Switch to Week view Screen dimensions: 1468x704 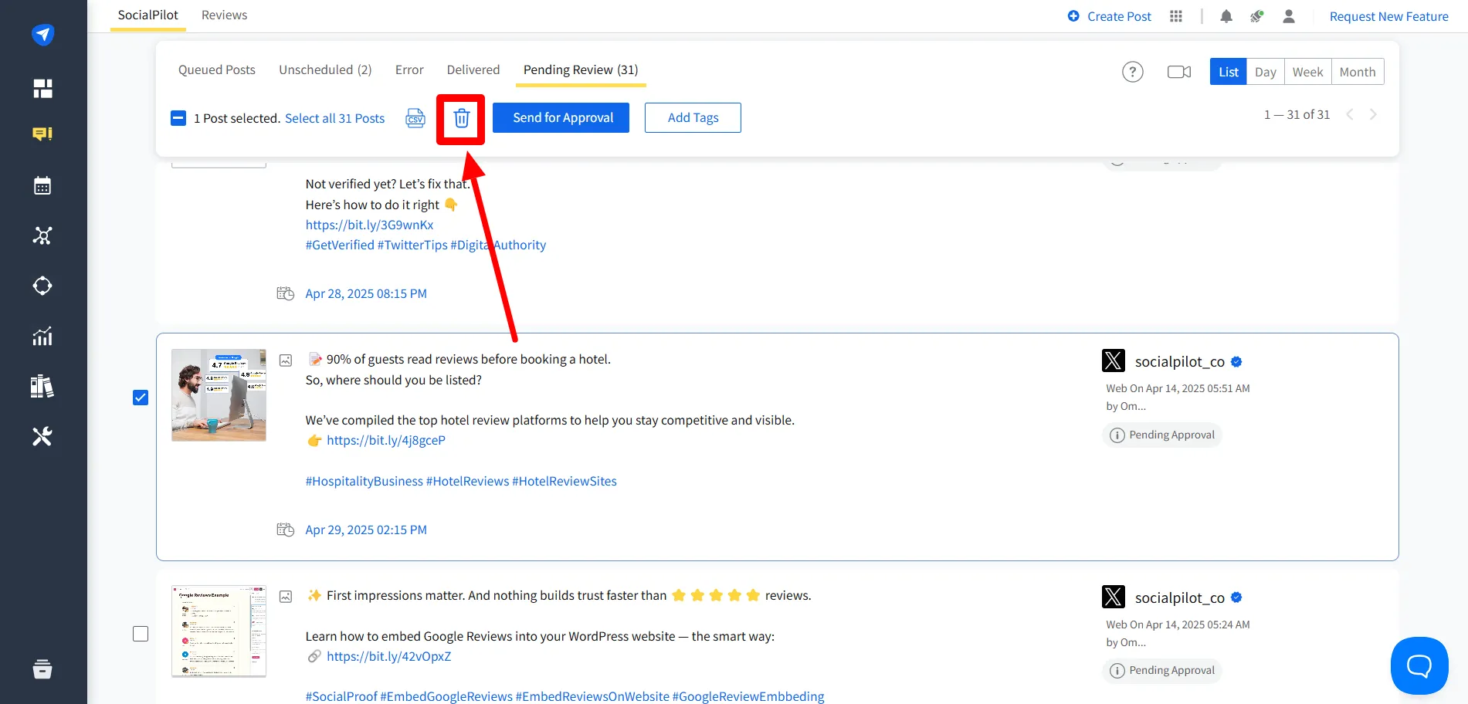(x=1308, y=72)
